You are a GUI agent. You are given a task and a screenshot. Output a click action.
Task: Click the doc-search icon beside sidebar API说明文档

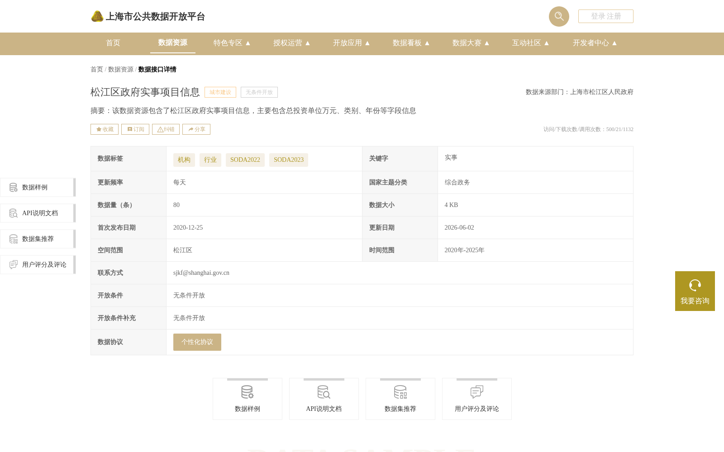14,213
